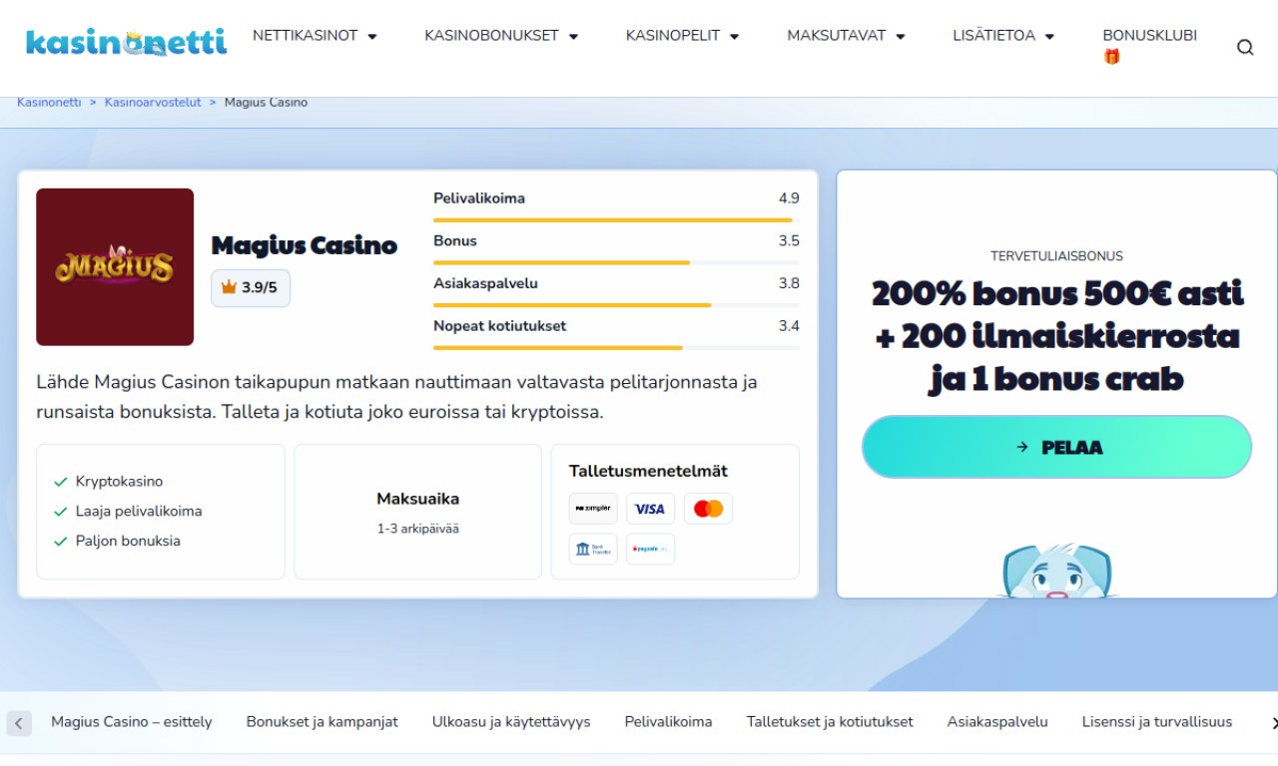The image size is (1278, 766).
Task: Click the Magius Casino breadcrumb text
Action: (x=266, y=103)
